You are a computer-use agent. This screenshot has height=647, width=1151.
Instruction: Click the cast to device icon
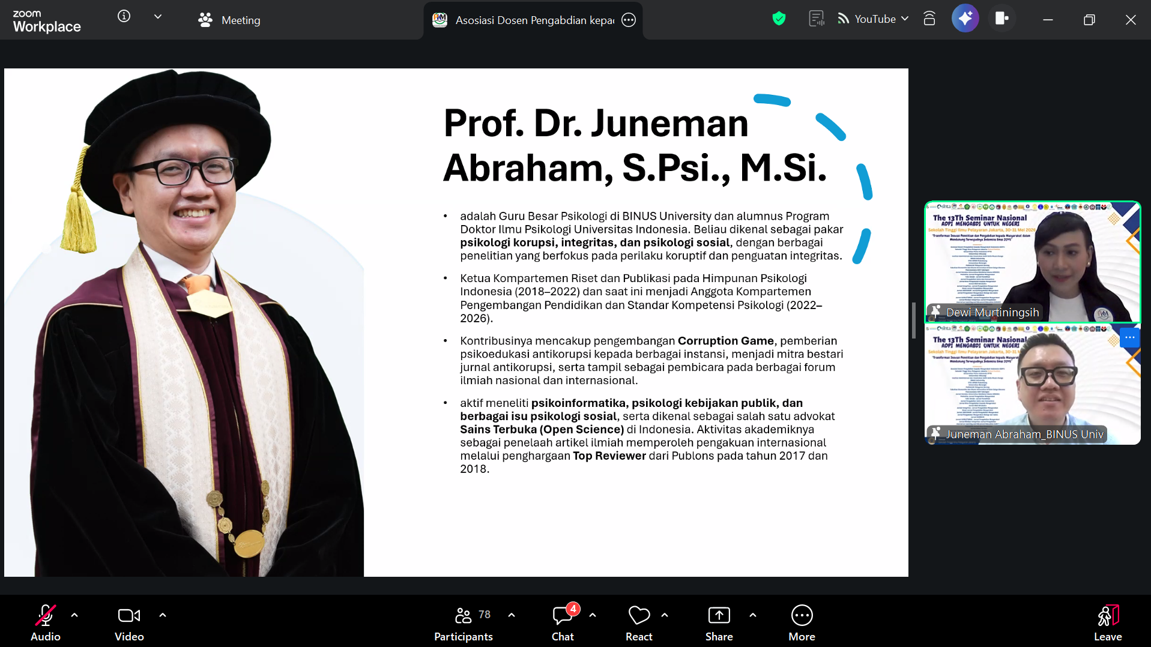coord(929,19)
